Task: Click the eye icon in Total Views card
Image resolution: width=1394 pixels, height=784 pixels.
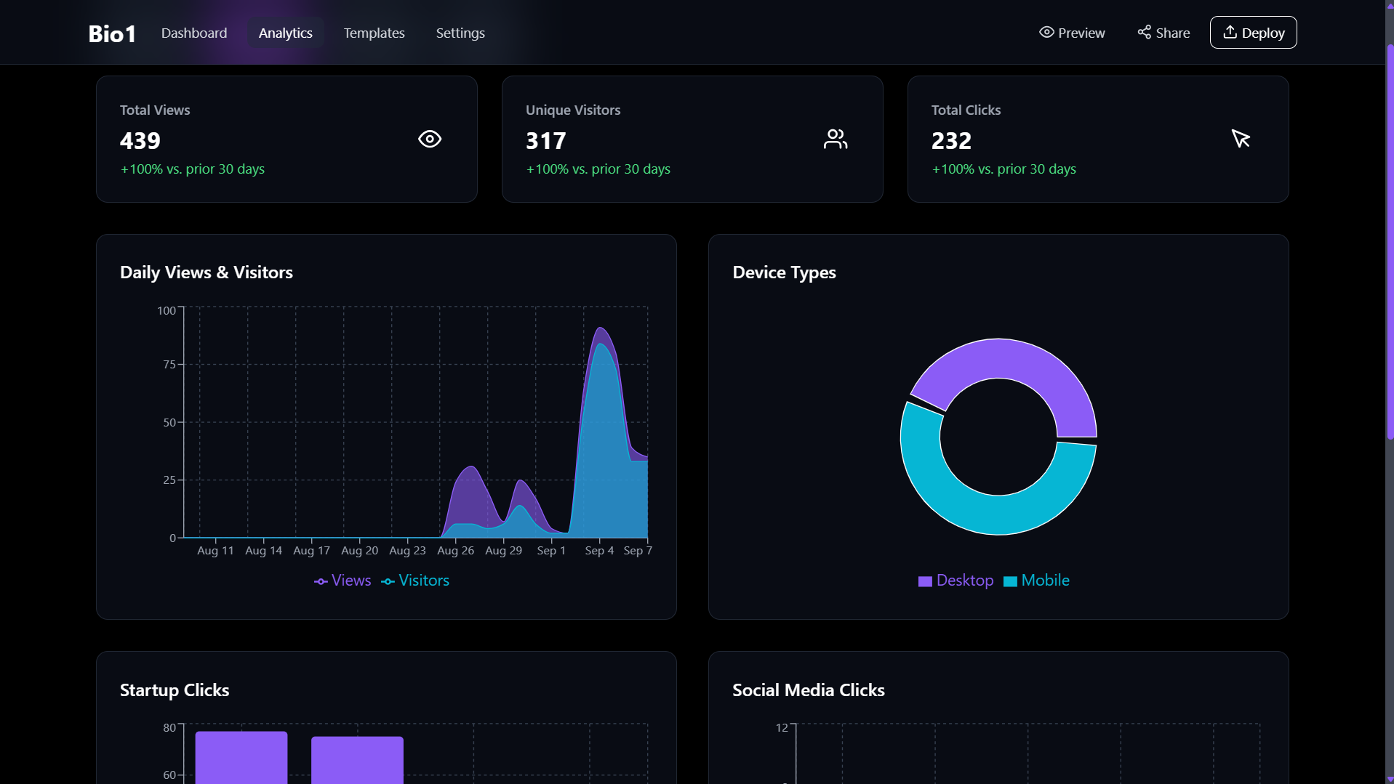Action: tap(430, 139)
